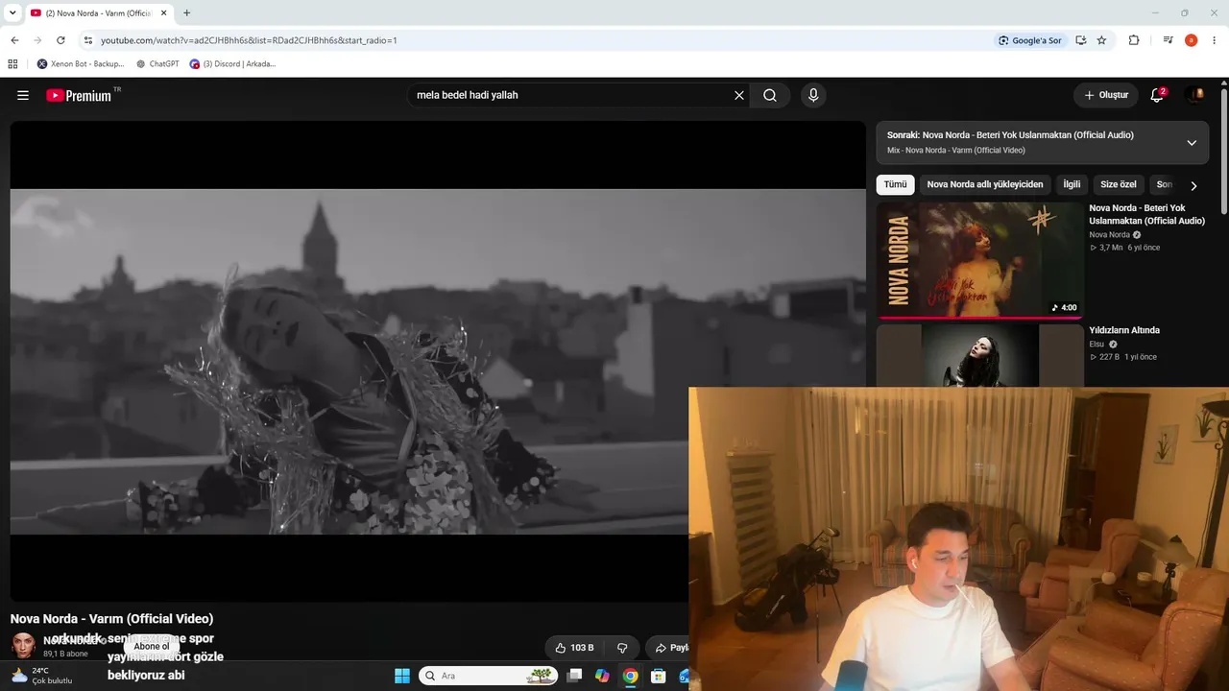Viewport: 1229px width, 691px height.
Task: Open the 'Nova Norda - Beteri Yok Uslanmaktan' title
Action: 1146,214
